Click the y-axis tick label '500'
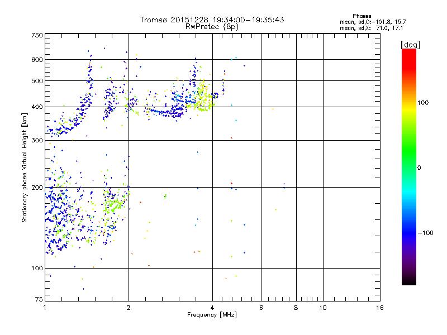The height and width of the screenshot is (335, 447). tap(37, 81)
